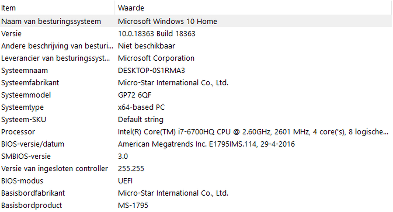The height and width of the screenshot is (212, 393).
Task: Select the Versie row with Build 18363
Action: [196, 34]
